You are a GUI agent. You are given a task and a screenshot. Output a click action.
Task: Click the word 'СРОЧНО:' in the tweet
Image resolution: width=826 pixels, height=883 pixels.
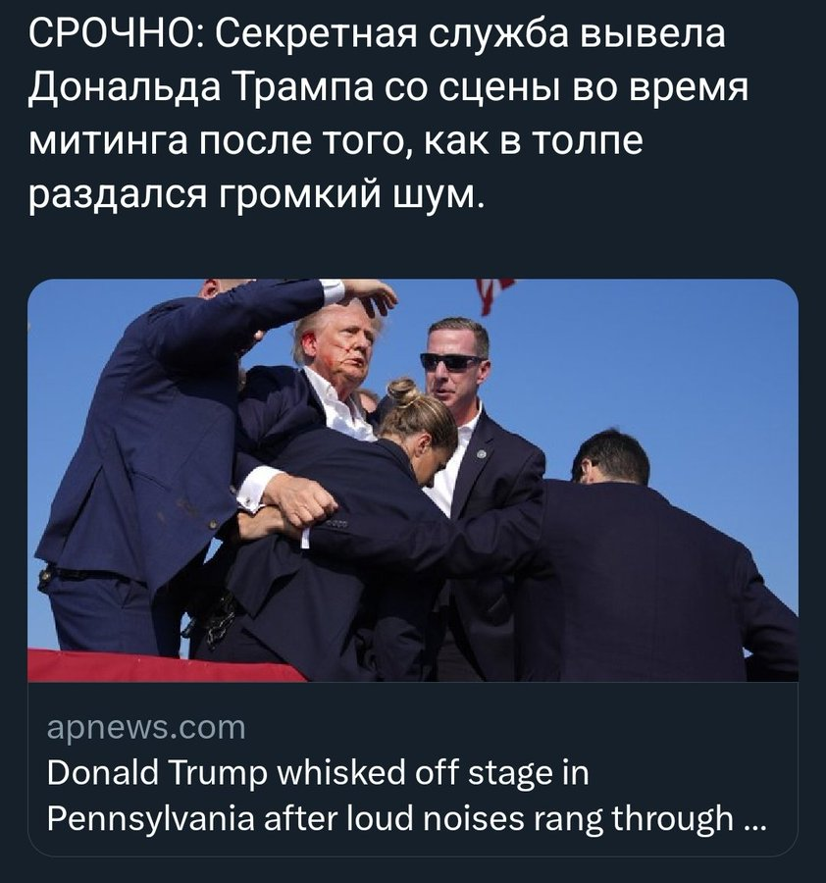point(115,34)
